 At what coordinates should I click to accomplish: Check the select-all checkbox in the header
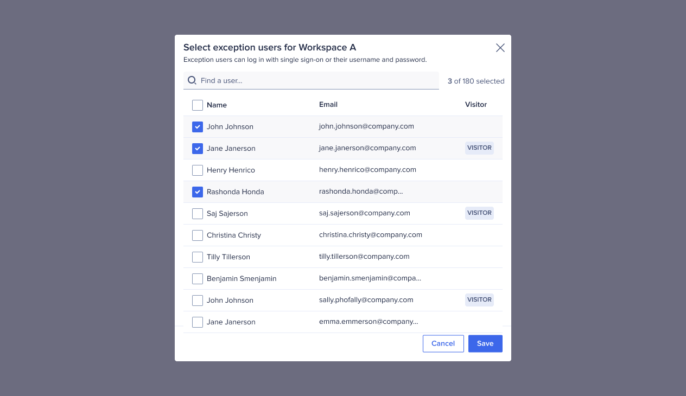tap(197, 105)
